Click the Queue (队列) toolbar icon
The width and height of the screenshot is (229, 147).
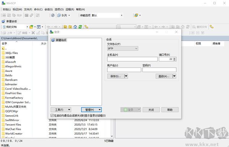59,15
